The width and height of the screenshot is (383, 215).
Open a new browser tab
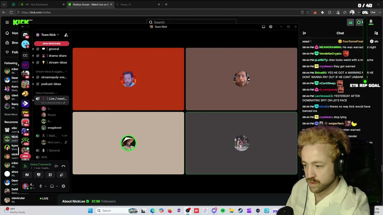point(166,4)
